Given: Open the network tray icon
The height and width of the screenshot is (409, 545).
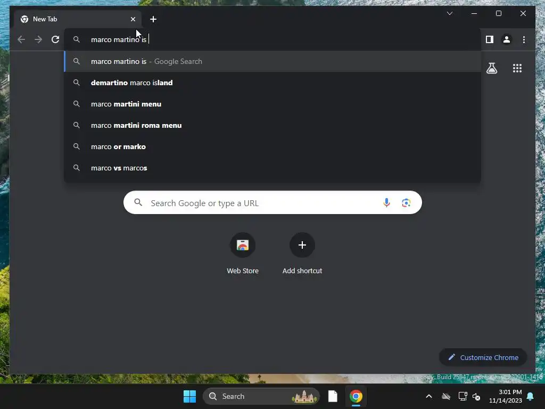Looking at the screenshot, I should tap(463, 396).
